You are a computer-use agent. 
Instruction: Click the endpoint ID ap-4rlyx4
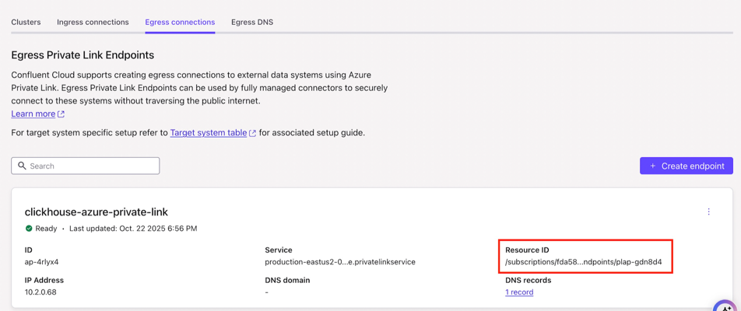click(x=41, y=262)
